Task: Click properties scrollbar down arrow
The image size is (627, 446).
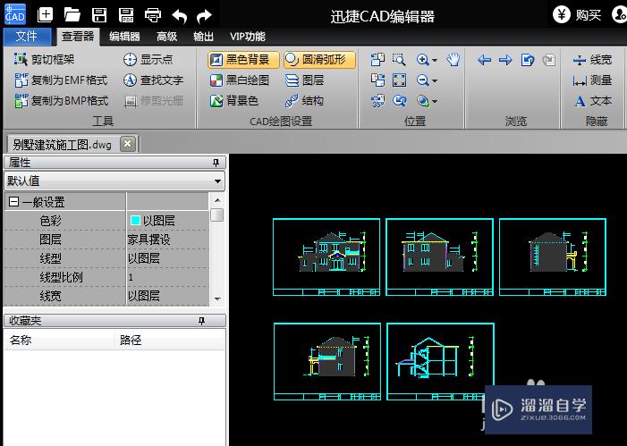Action: (217, 299)
